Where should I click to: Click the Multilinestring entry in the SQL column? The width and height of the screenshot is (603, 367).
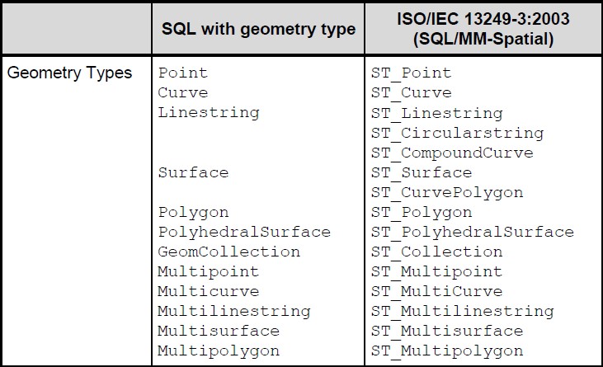[x=233, y=311]
